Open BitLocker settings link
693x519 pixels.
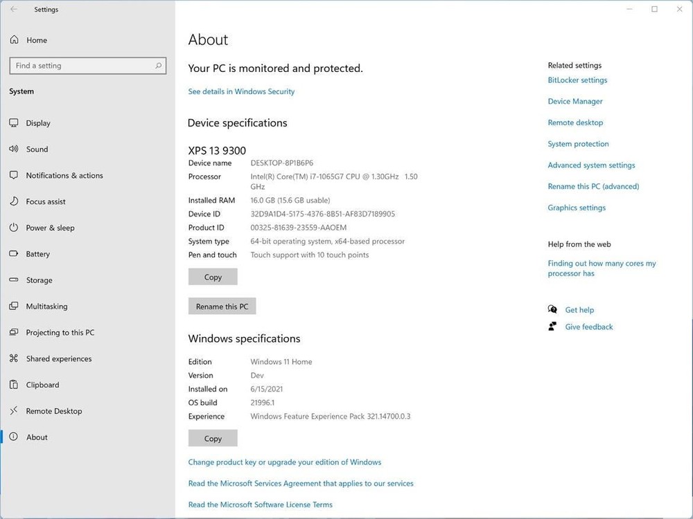pos(577,80)
